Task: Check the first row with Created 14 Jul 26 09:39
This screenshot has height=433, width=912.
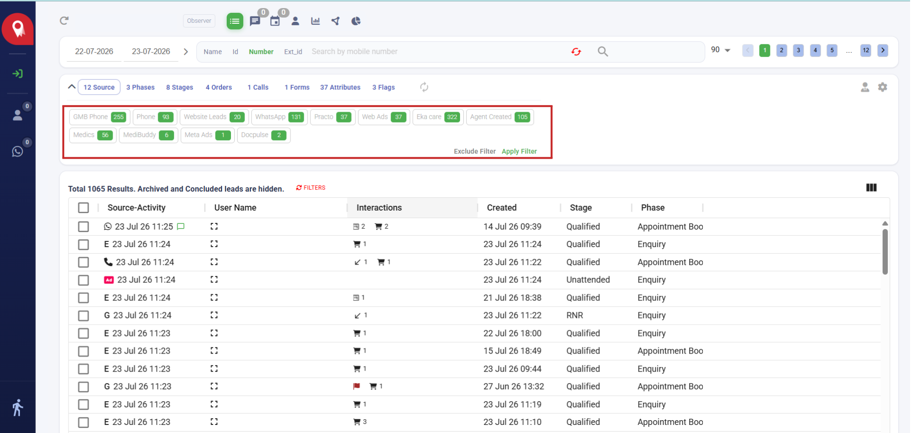Action: (x=83, y=227)
